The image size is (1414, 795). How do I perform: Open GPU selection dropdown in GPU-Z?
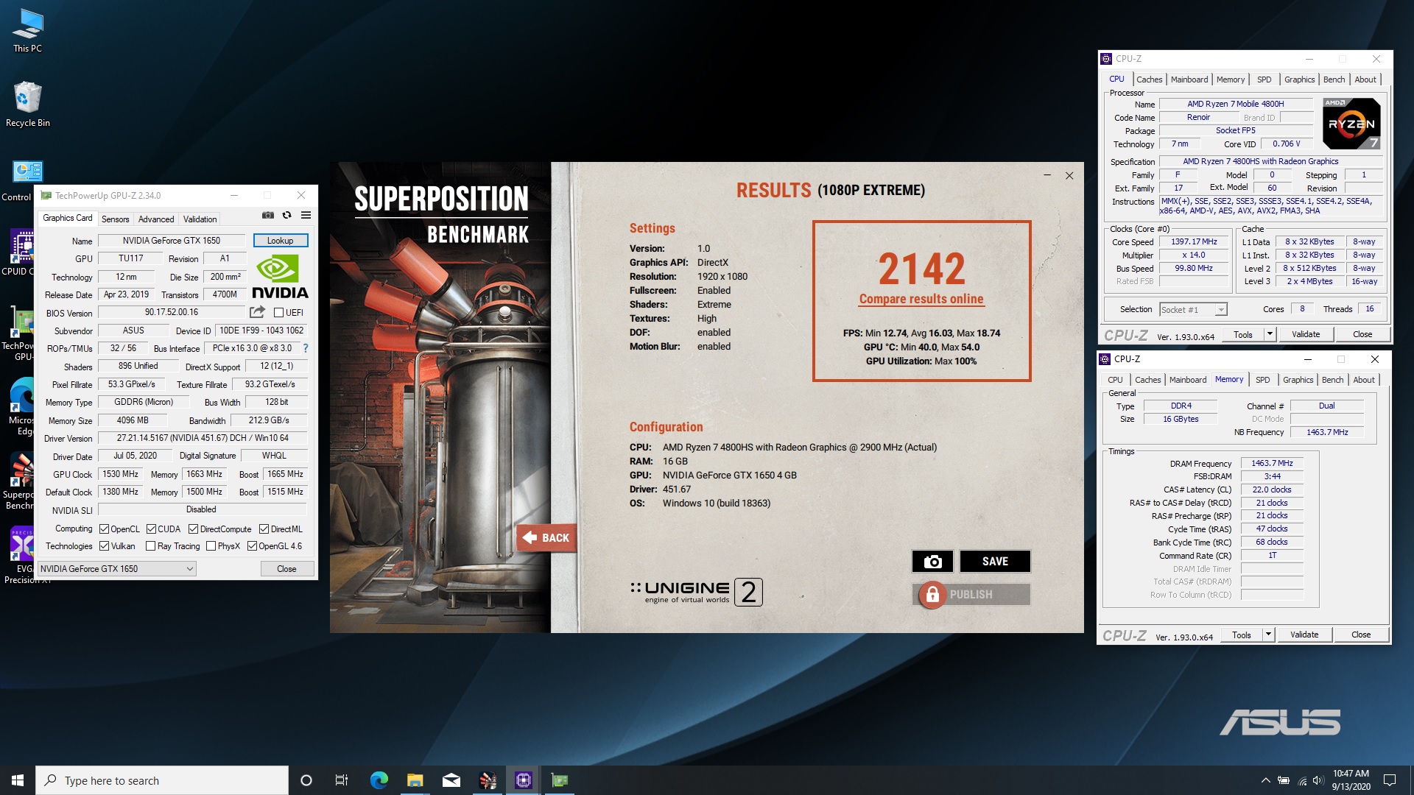pyautogui.click(x=117, y=569)
